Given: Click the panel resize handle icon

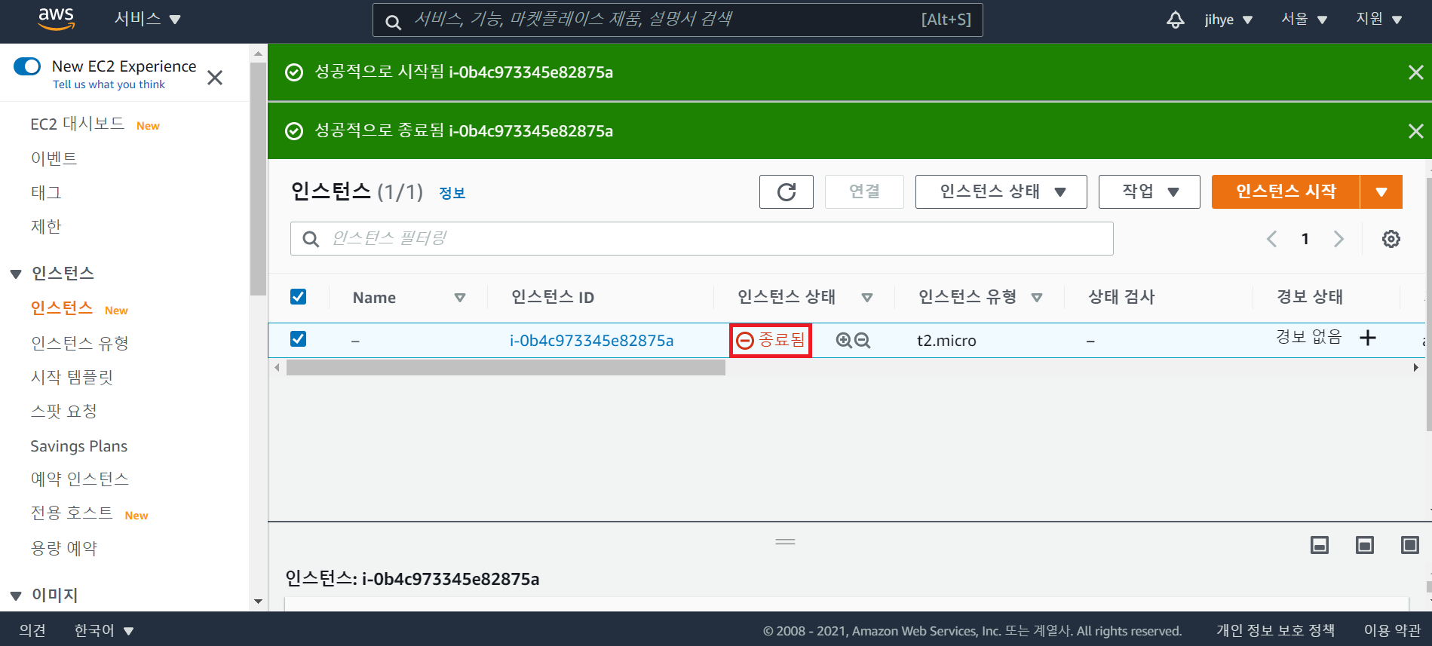Looking at the screenshot, I should [x=785, y=541].
